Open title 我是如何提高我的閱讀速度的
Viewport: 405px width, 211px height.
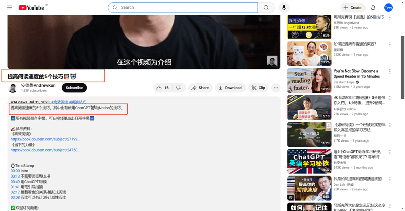(357, 179)
